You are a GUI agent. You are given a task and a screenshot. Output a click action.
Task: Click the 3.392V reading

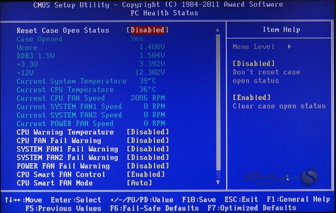[x=152, y=64]
